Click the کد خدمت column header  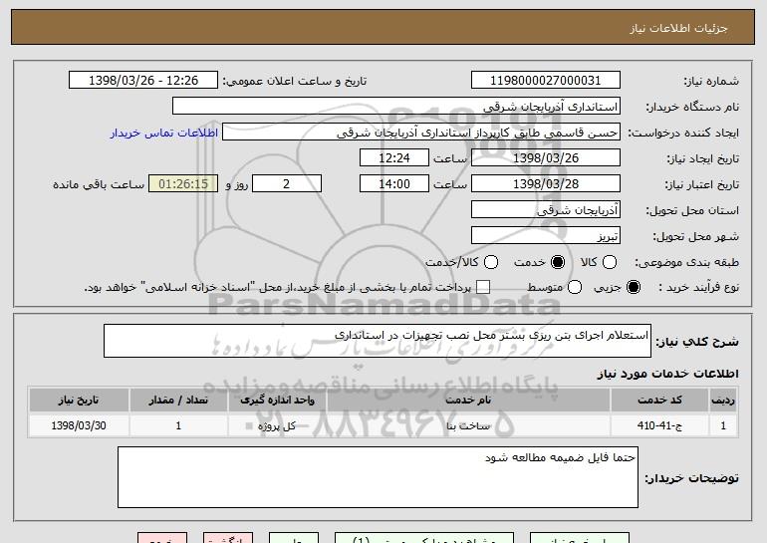tap(659, 401)
